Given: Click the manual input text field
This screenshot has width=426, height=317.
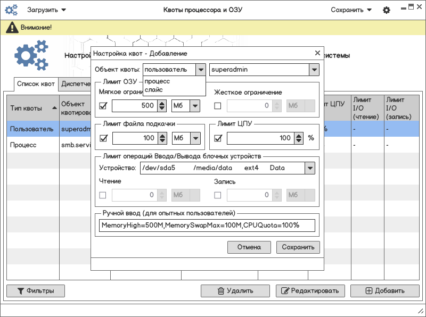Looking at the screenshot, I should [x=207, y=225].
